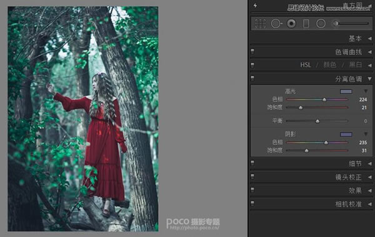Viewport: 375px width, 237px height.
Task: Collapse the 分离色调 panel
Action: [x=370, y=79]
